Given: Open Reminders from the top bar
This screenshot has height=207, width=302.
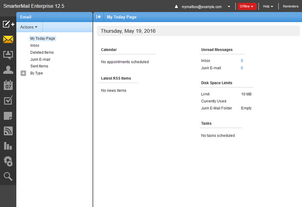Looking at the screenshot, I should 290,6.
